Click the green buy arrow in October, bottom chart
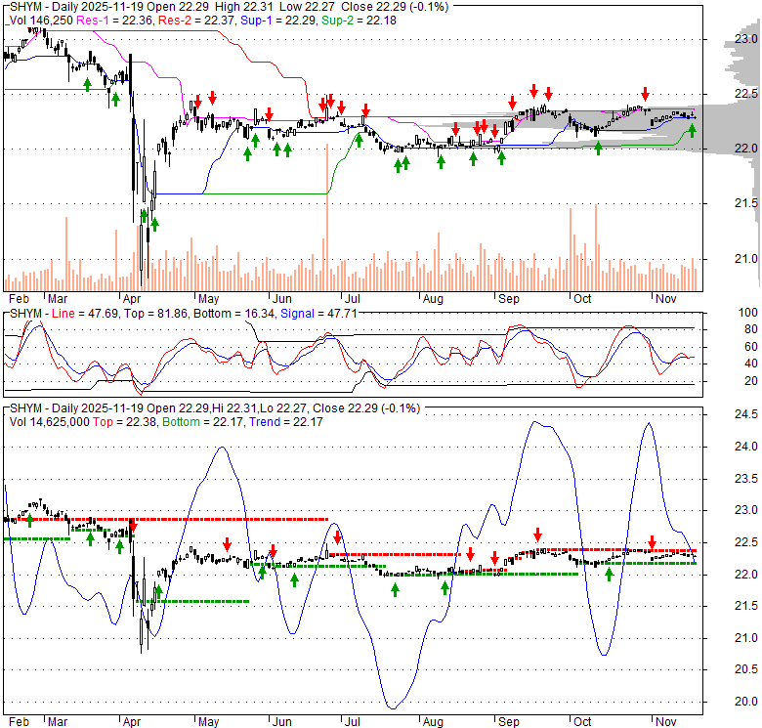The height and width of the screenshot is (728, 762). point(609,575)
